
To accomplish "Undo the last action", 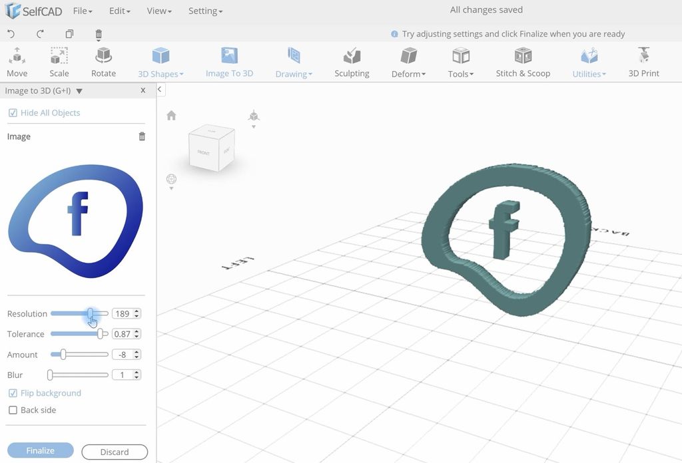I will click(11, 34).
